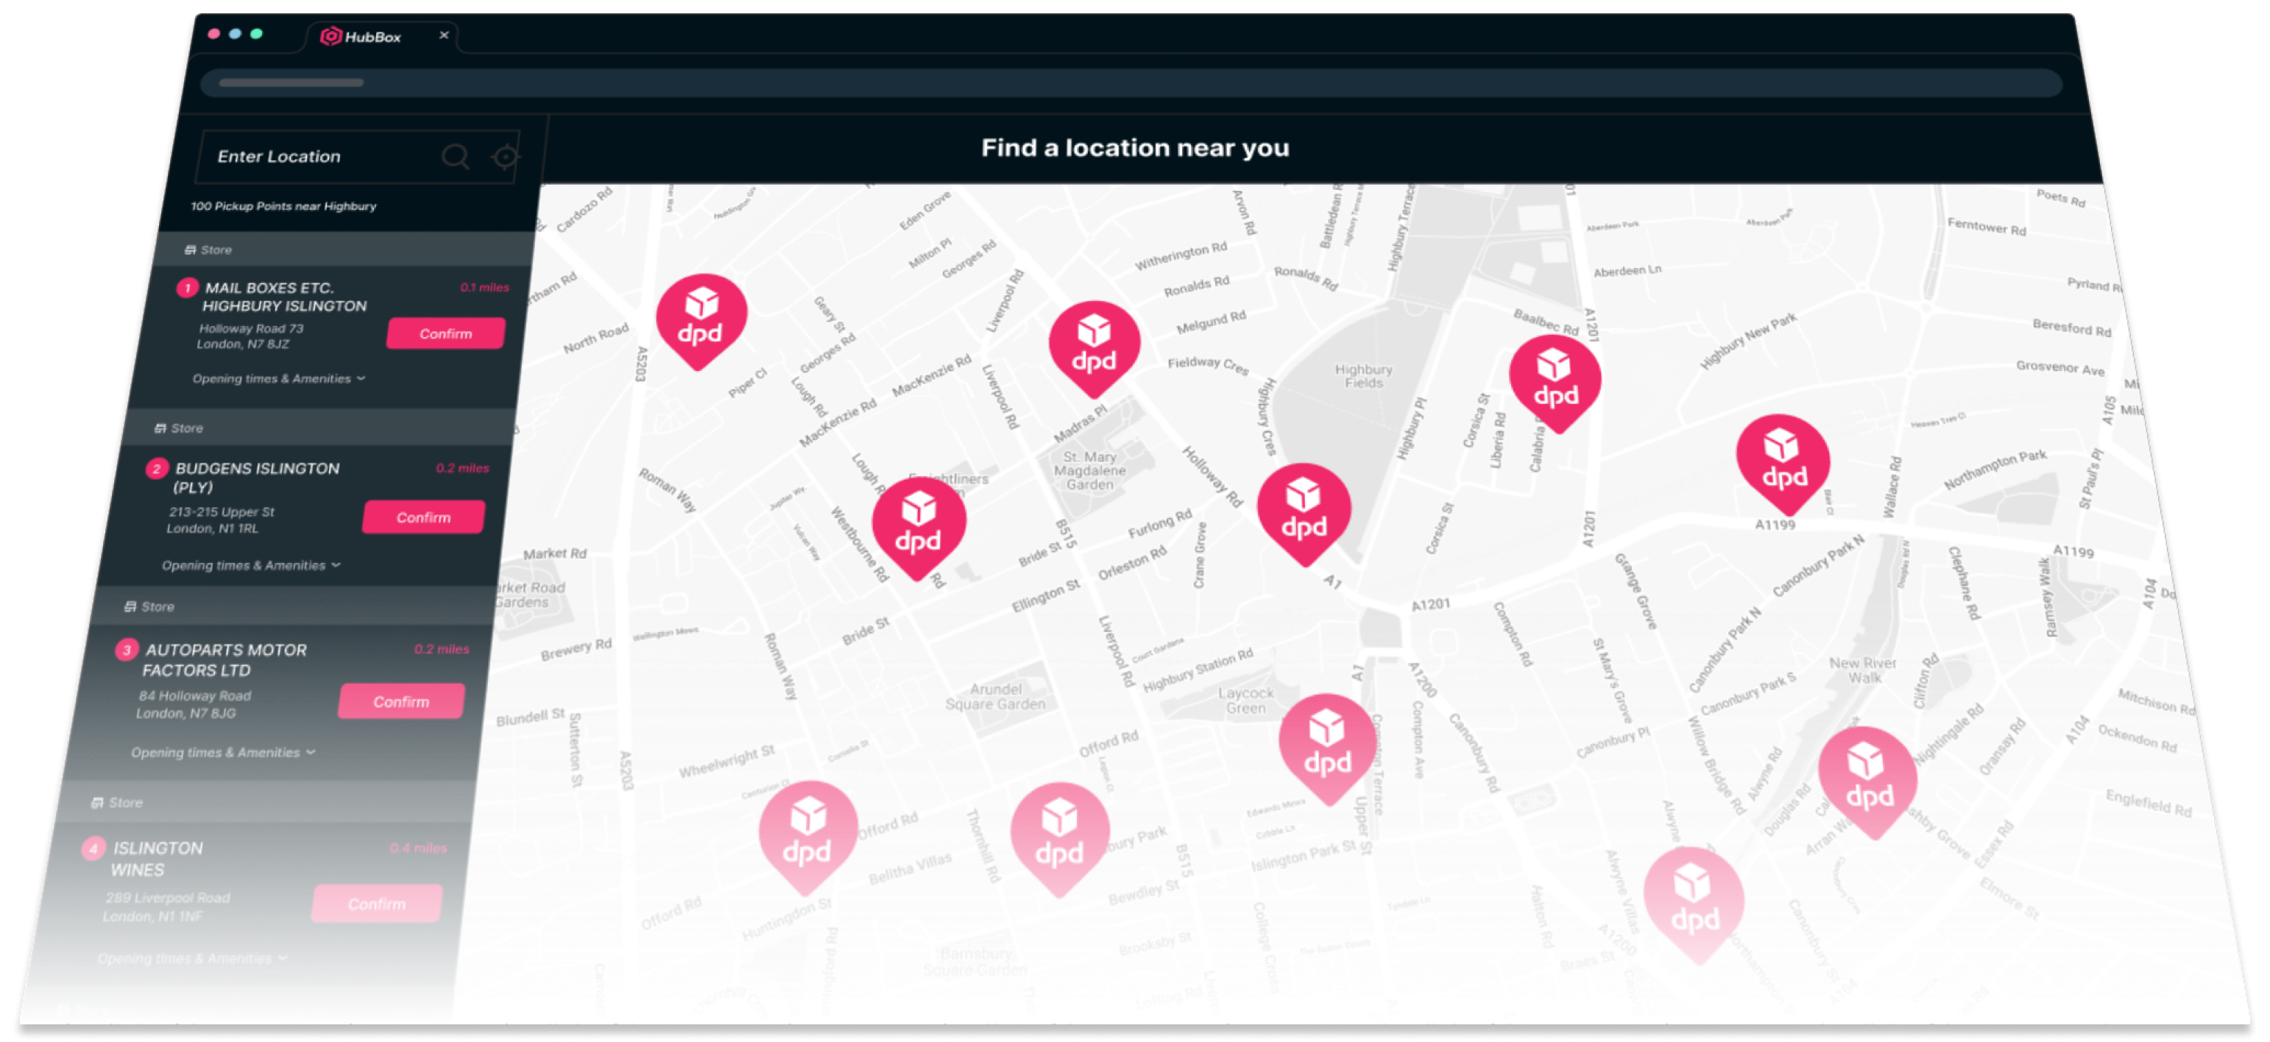The width and height of the screenshot is (2270, 1042).
Task: Click the number 4 badge for Islington Wines
Action: coord(93,849)
